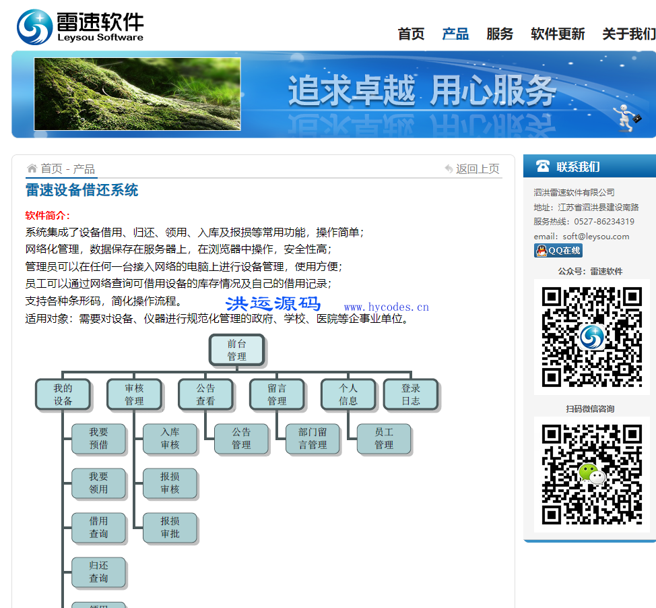Click the 雷速设备借还系统 page title
The height and width of the screenshot is (608, 656).
pos(81,189)
